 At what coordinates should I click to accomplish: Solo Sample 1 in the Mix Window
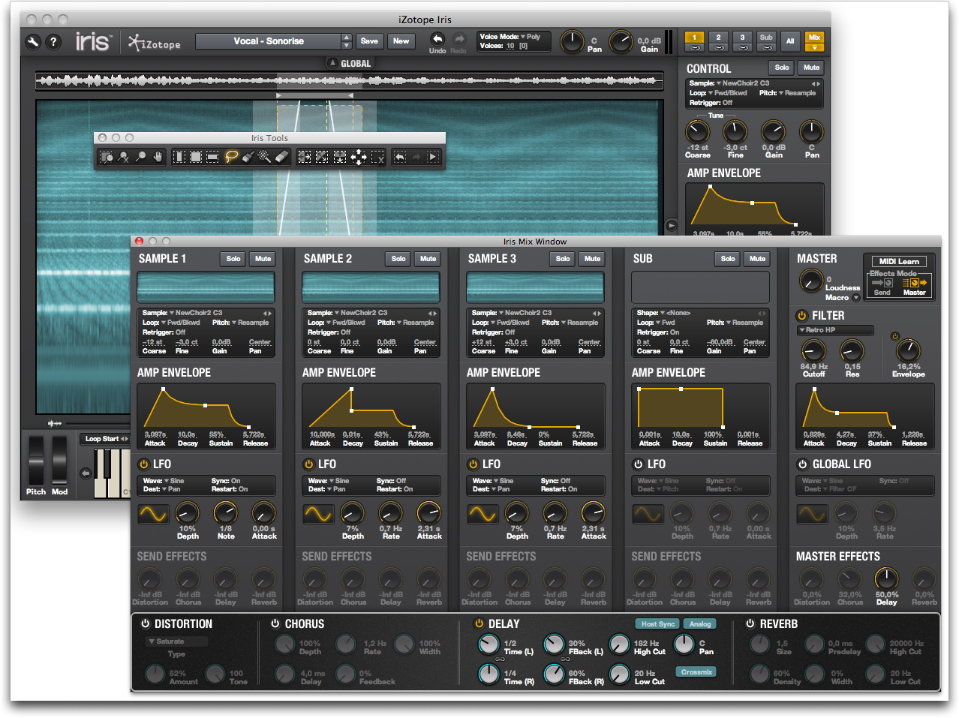[233, 259]
